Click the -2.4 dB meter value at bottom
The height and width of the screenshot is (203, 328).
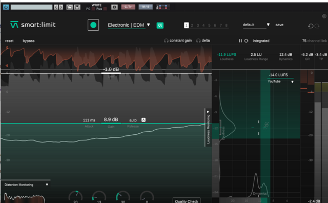pos(314,201)
